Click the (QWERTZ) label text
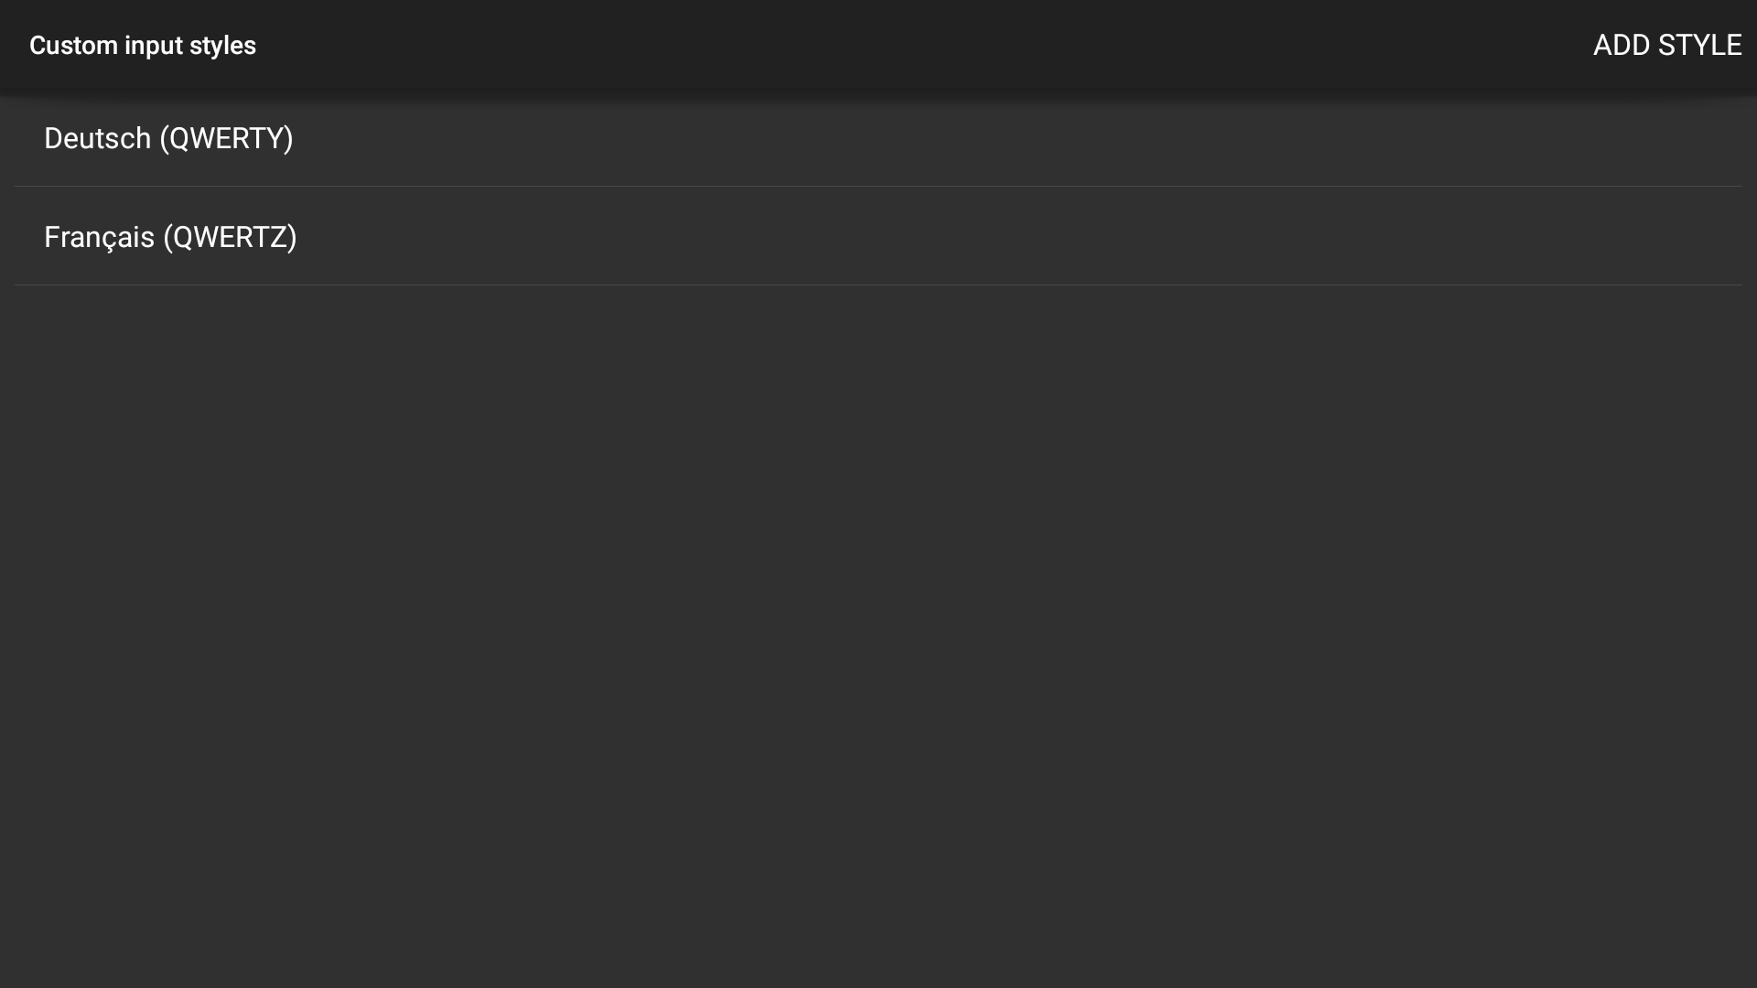 [x=230, y=237]
